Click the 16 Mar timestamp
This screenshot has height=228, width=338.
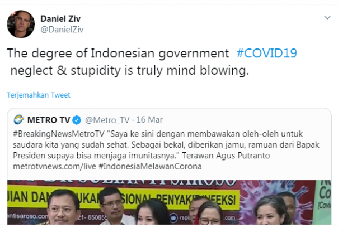pyautogui.click(x=149, y=120)
